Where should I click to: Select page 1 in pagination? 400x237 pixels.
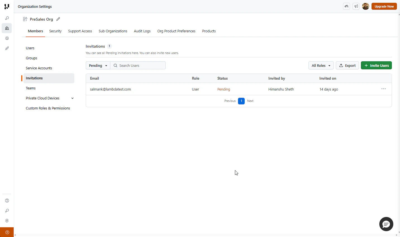(x=241, y=101)
